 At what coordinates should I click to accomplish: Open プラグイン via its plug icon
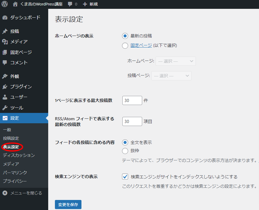tap(5, 87)
